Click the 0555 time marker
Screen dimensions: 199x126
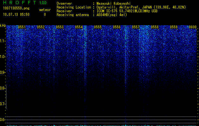tap(98, 27)
